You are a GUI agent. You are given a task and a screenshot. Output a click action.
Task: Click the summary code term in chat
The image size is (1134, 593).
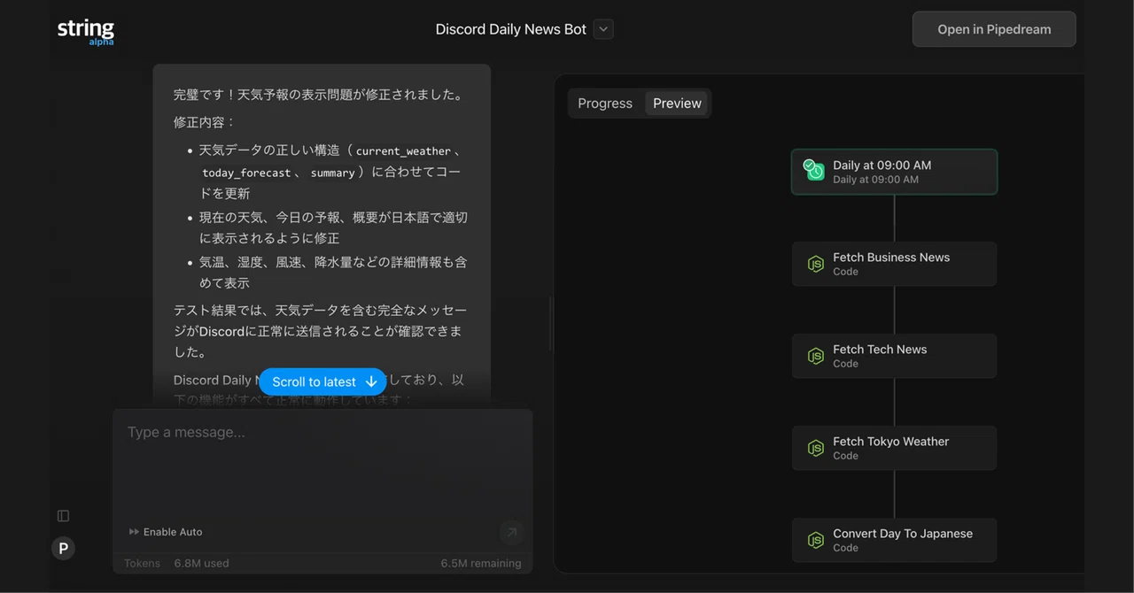click(332, 173)
